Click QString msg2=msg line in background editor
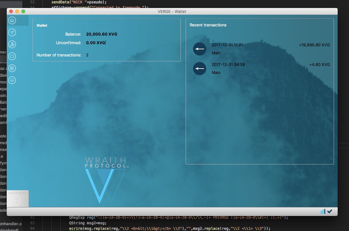The height and width of the screenshot is (231, 349). pyautogui.click(x=88, y=223)
